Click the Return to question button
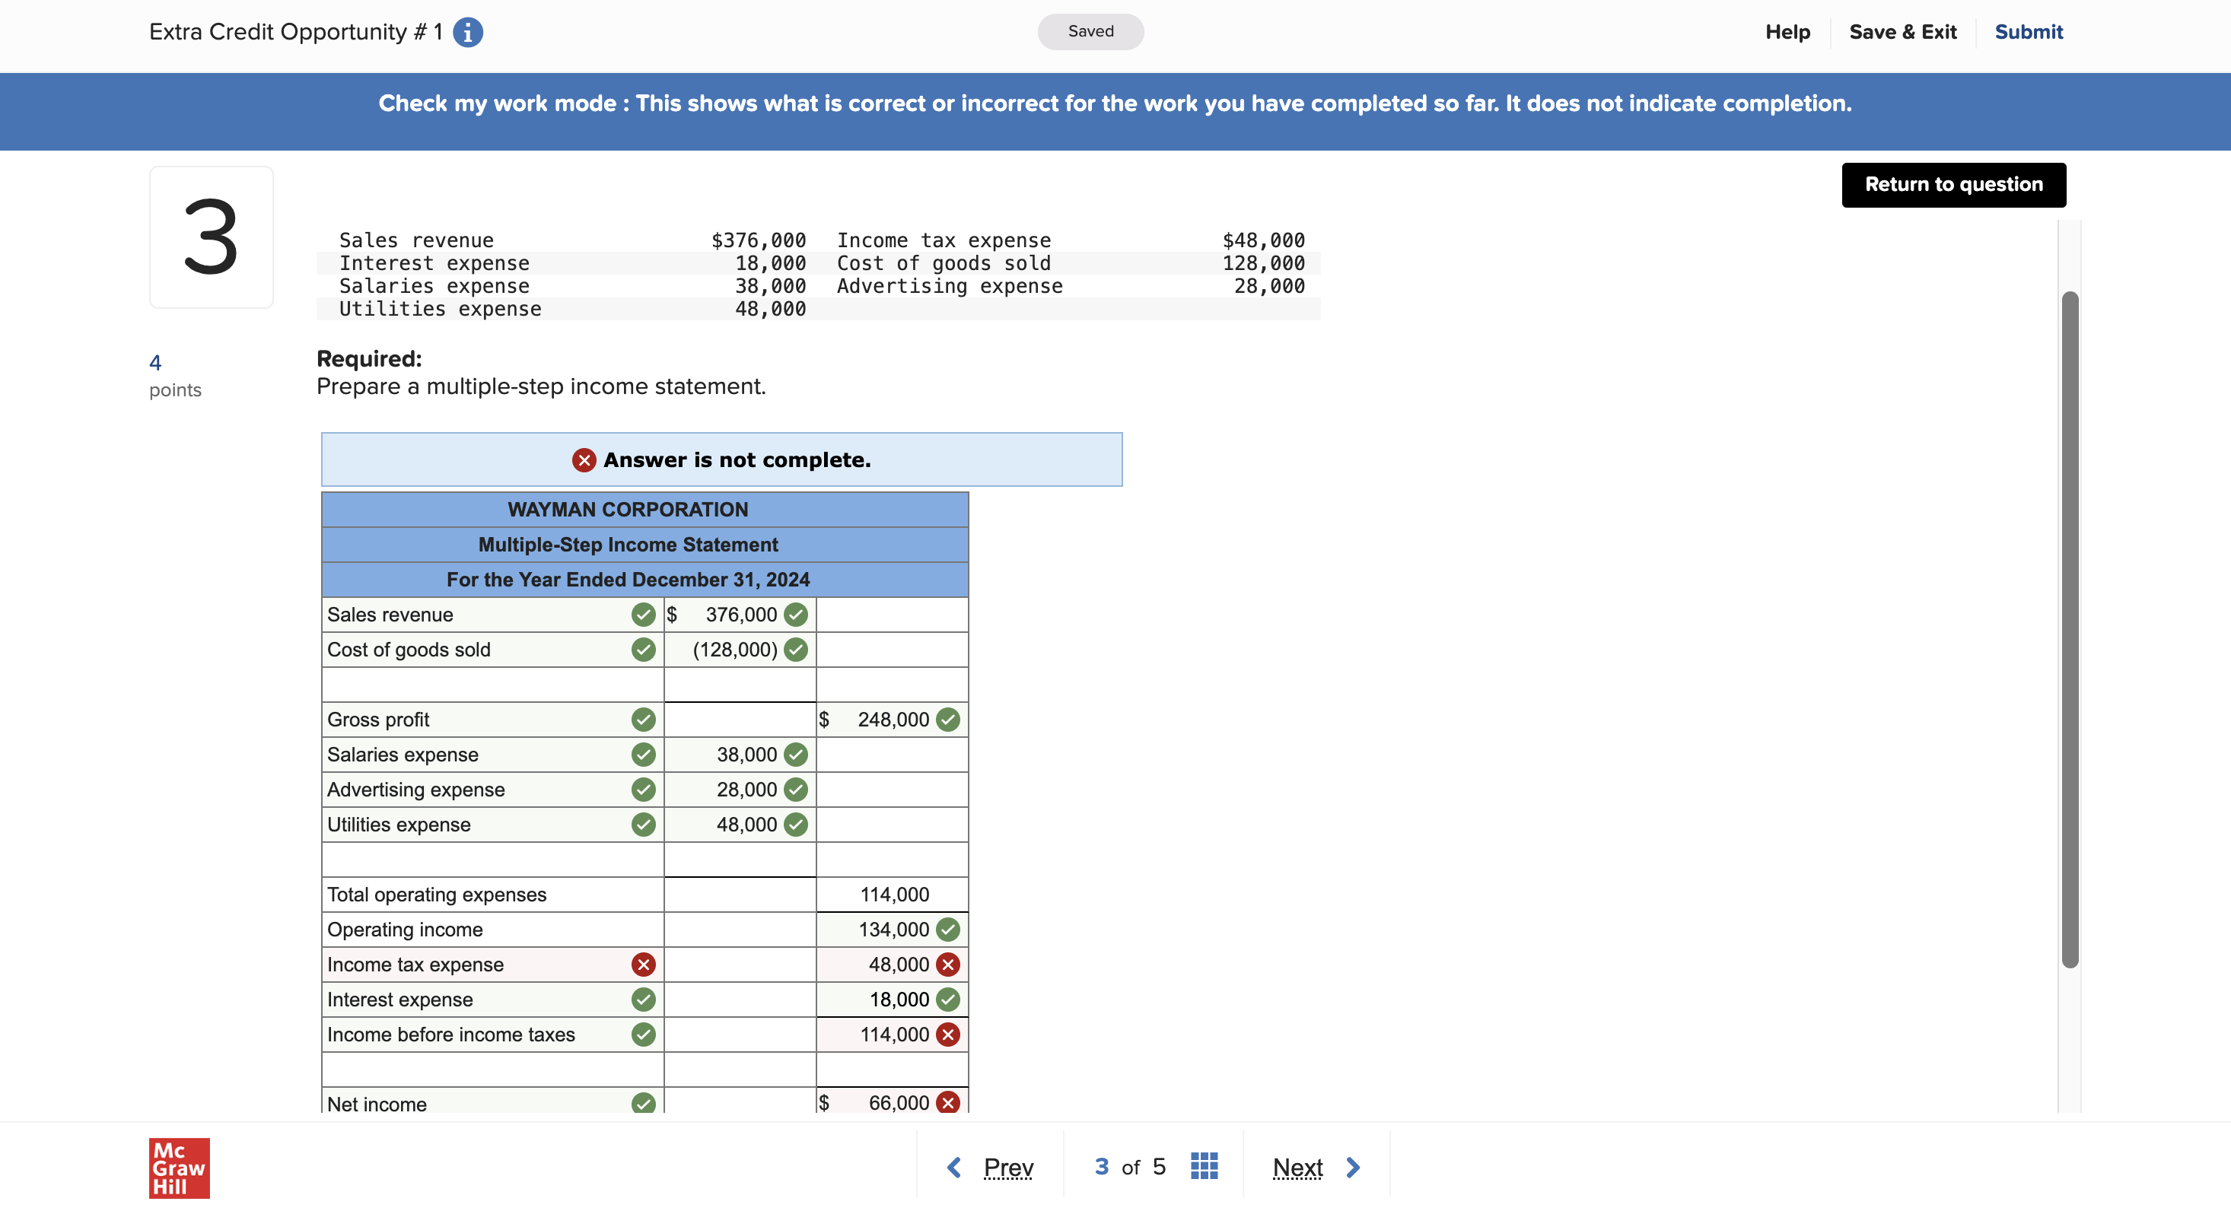This screenshot has height=1211, width=2231. 1954,184
